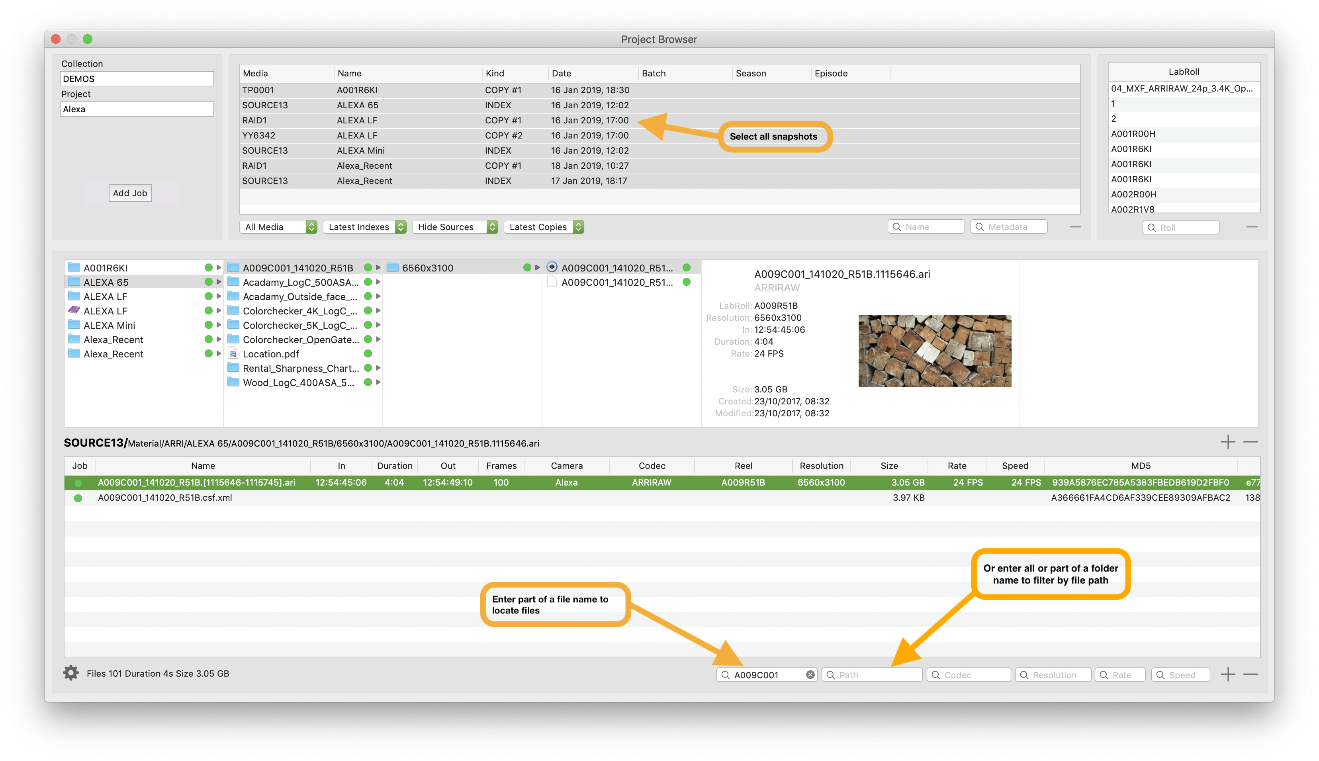This screenshot has width=1319, height=761.
Task: Click the Add Job button
Action: tap(130, 193)
